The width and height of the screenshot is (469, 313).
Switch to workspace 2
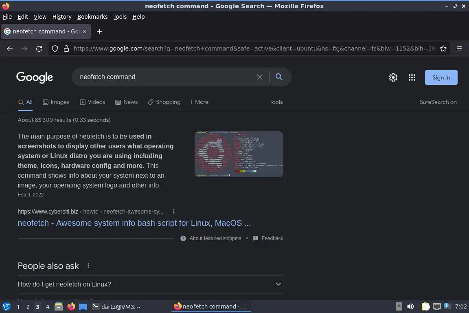click(28, 307)
